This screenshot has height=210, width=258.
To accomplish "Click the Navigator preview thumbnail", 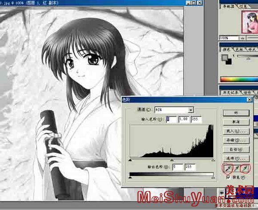I will pos(250,22).
